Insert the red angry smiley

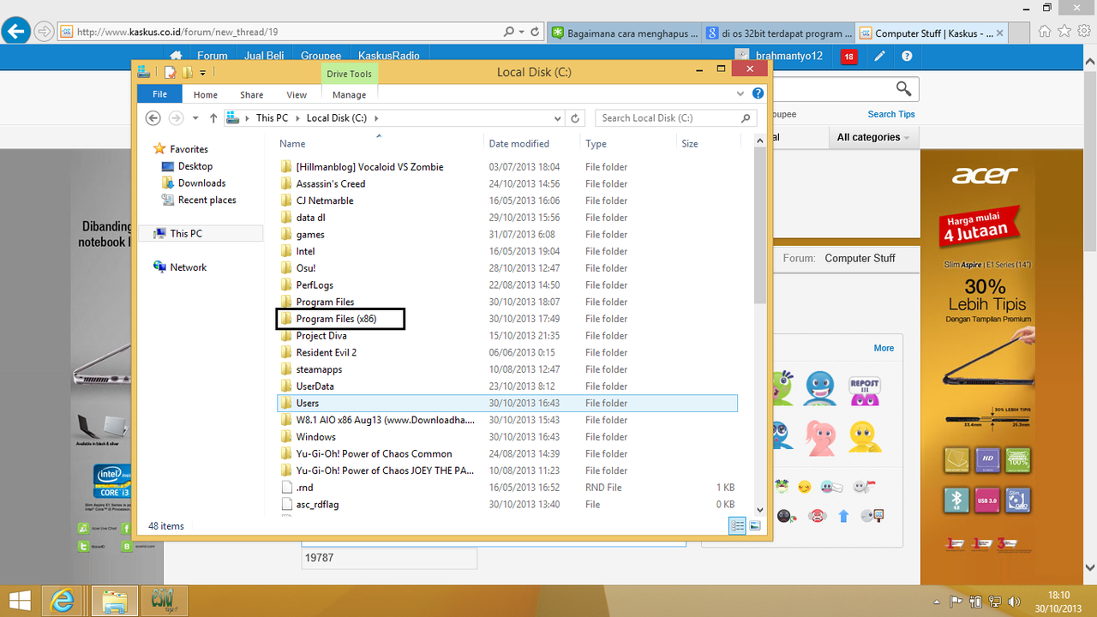(818, 516)
